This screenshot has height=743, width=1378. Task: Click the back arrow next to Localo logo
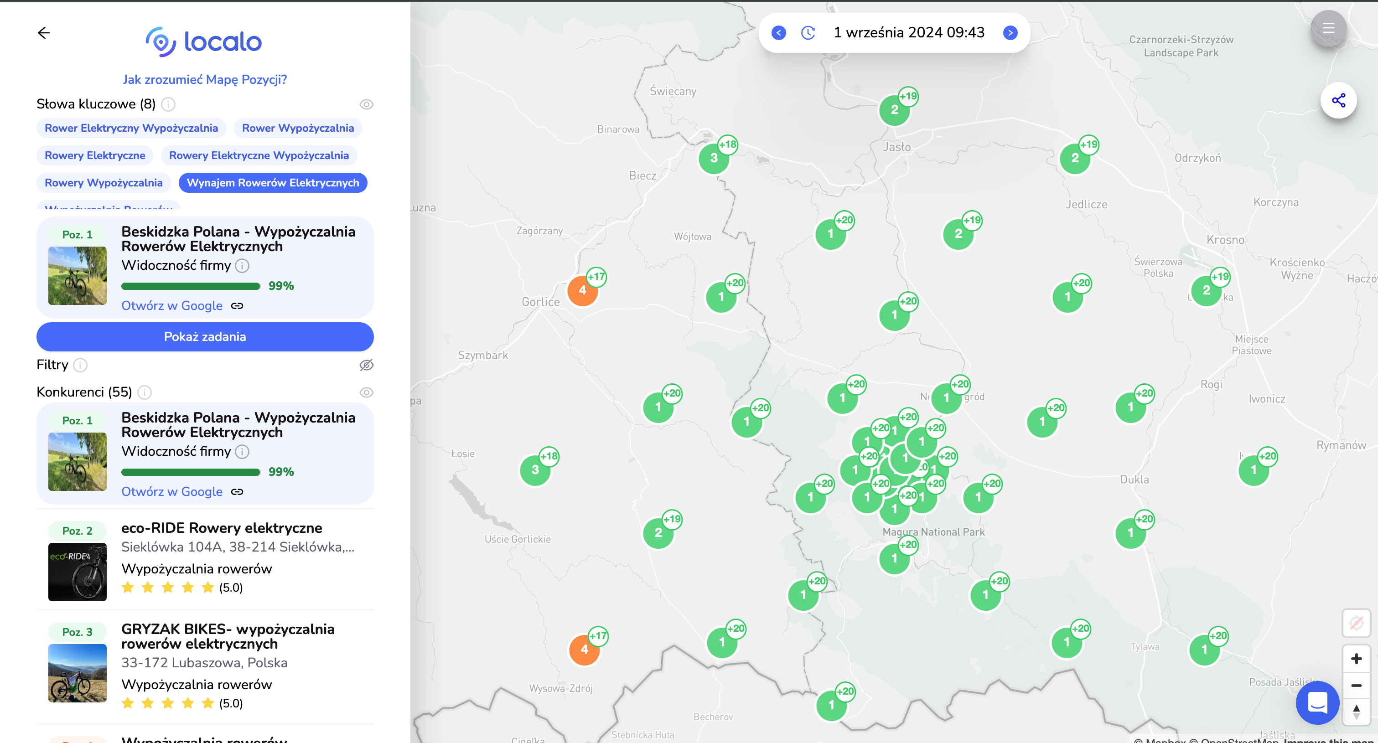click(x=44, y=33)
